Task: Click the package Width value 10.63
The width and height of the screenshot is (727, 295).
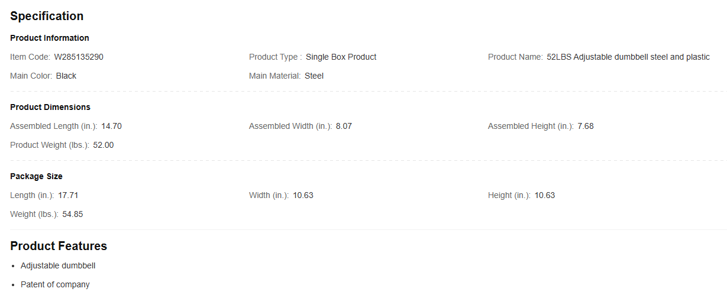Action: tap(303, 195)
